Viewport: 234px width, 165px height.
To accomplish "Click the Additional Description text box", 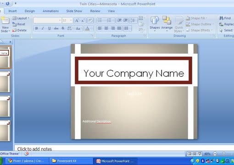I will [96, 121].
